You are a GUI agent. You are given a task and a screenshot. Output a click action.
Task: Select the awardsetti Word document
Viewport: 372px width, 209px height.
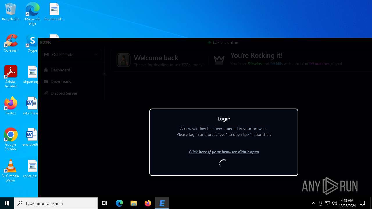30,137
